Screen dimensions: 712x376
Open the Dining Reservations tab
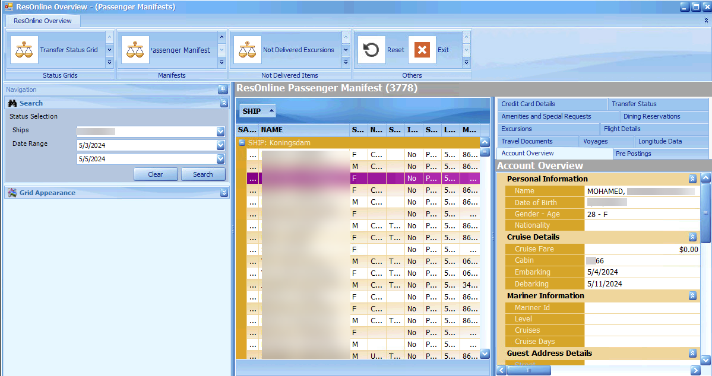(664, 117)
